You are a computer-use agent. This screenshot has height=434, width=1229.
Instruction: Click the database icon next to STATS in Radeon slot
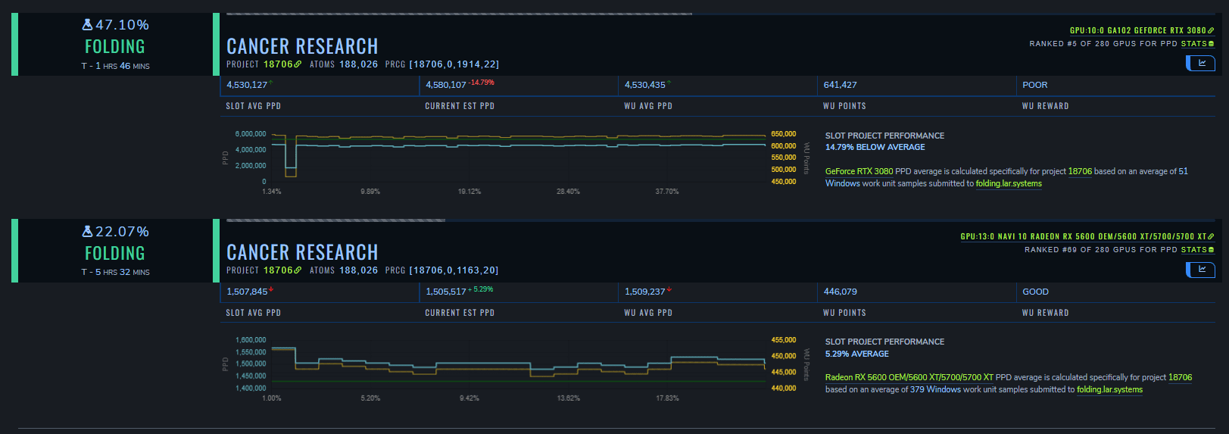[x=1211, y=250]
